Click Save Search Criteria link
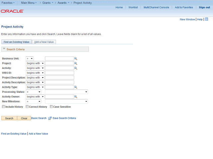 64,118
